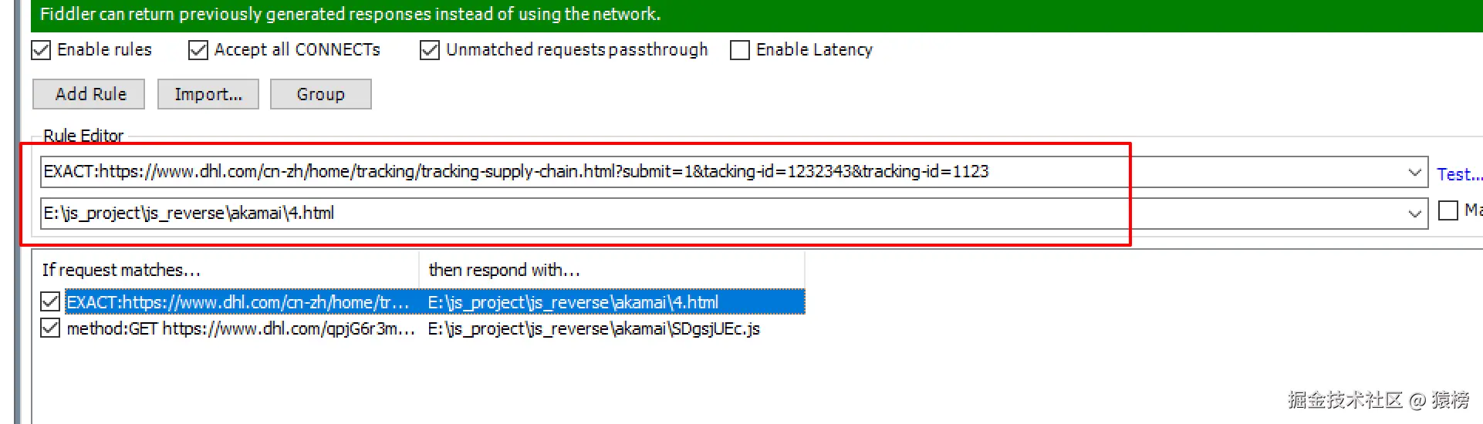Click the Add Rule button

pos(90,94)
